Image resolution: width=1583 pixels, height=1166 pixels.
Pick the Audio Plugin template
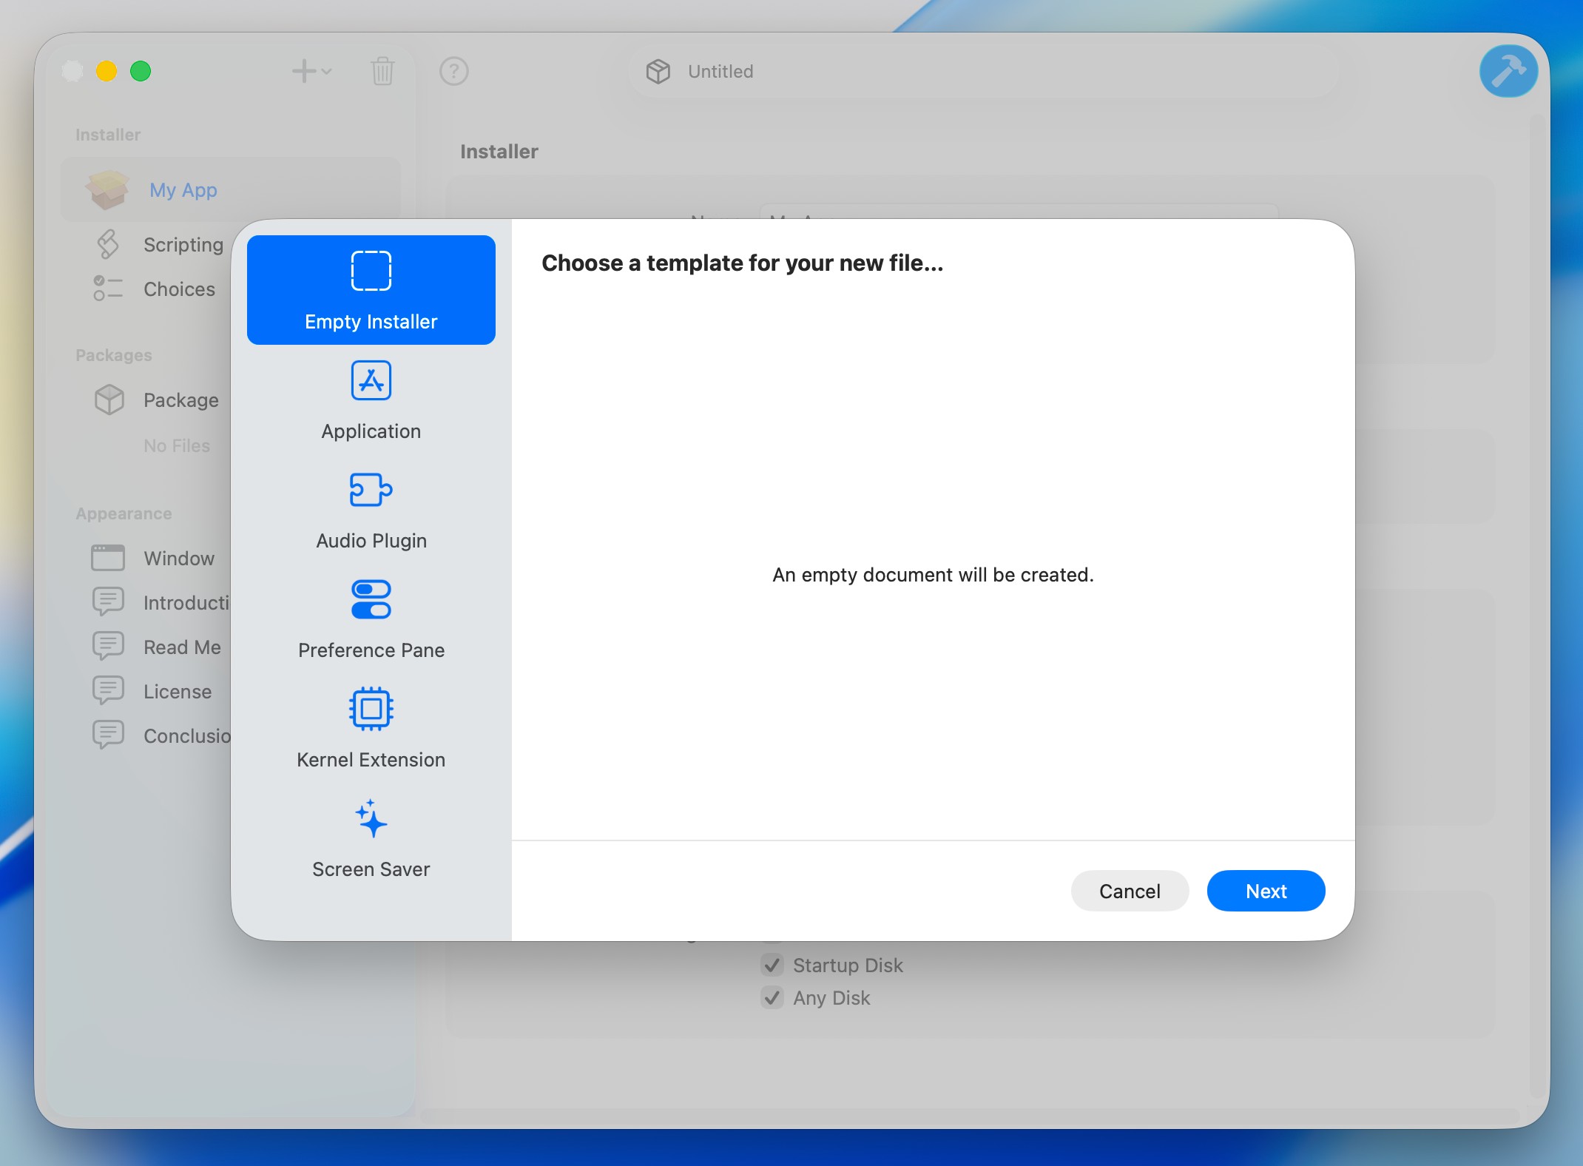tap(371, 509)
